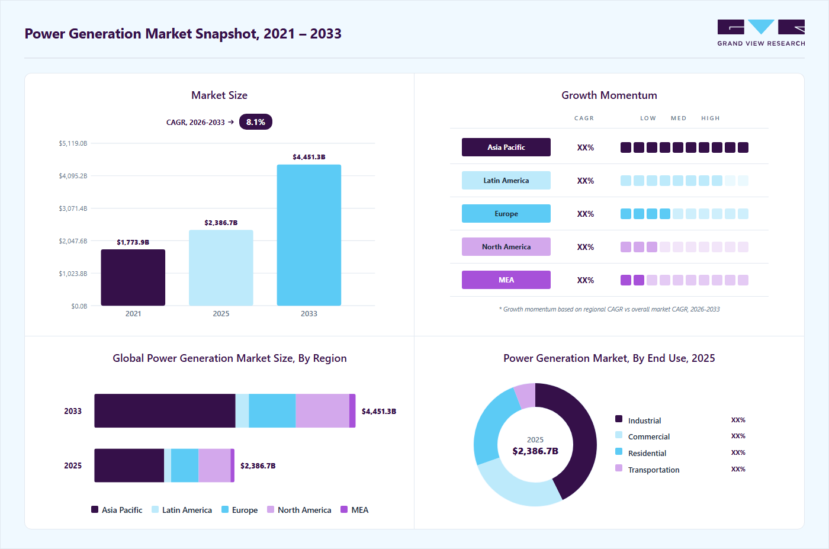Click the Asia Pacific momentum indicator bar
Image resolution: width=829 pixels, height=549 pixels.
click(x=685, y=147)
